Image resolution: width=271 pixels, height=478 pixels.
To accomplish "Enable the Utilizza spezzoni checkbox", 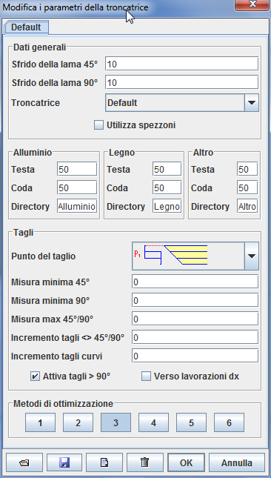I will (x=98, y=125).
